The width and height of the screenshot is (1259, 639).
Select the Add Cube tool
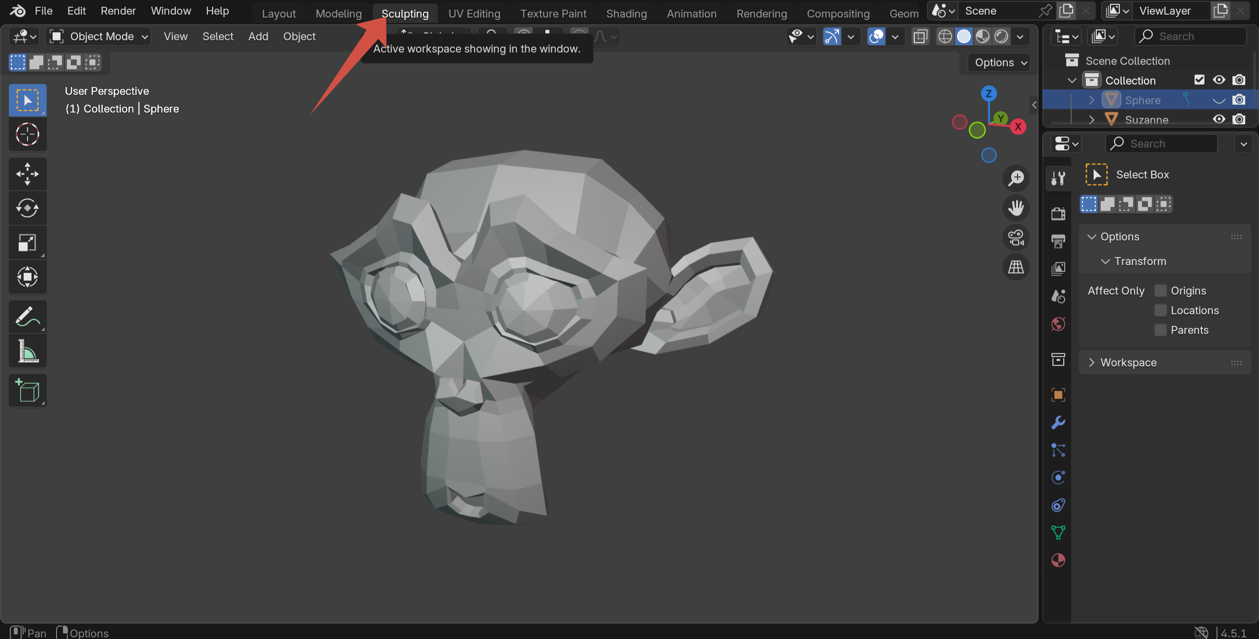(x=28, y=391)
